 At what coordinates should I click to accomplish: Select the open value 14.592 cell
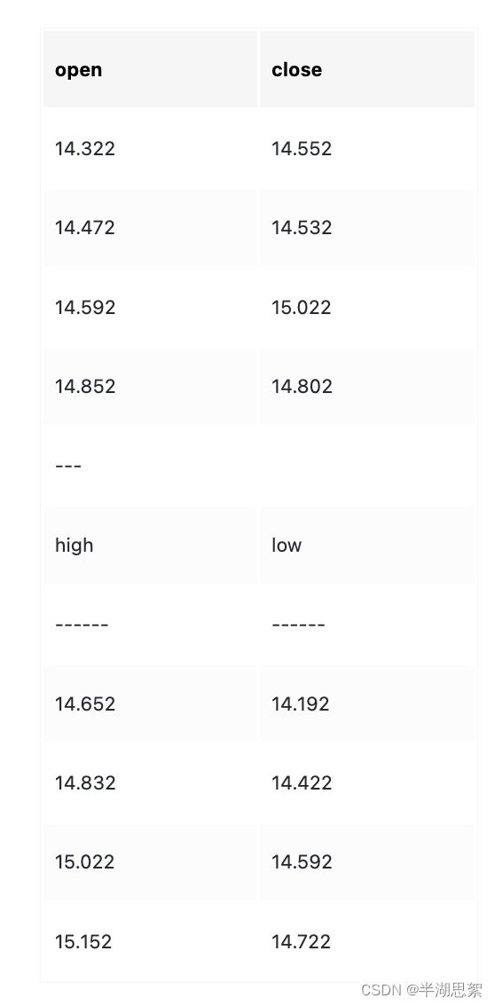click(x=150, y=307)
